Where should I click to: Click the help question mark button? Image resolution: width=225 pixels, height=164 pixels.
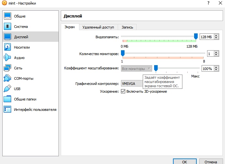tap(208, 3)
